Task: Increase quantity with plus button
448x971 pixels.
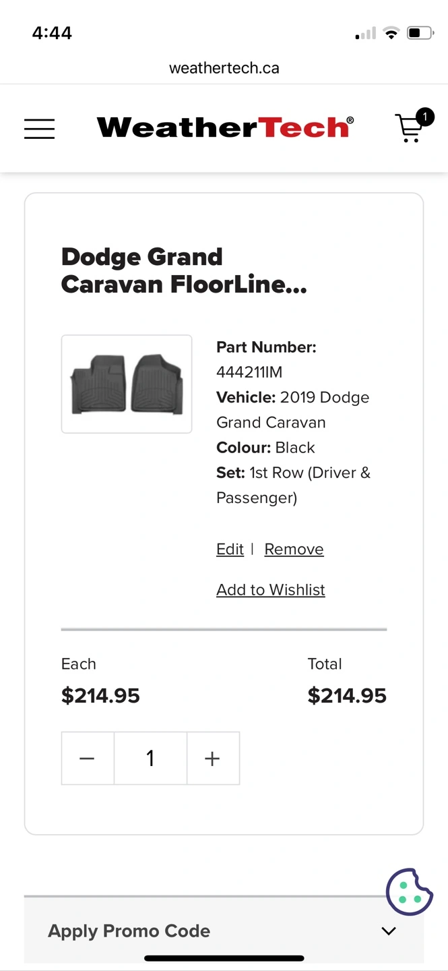Action: pos(213,759)
